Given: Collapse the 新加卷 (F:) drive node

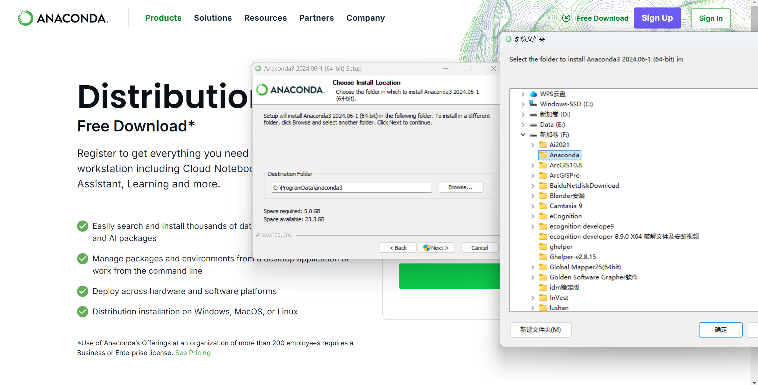Looking at the screenshot, I should pyautogui.click(x=523, y=135).
